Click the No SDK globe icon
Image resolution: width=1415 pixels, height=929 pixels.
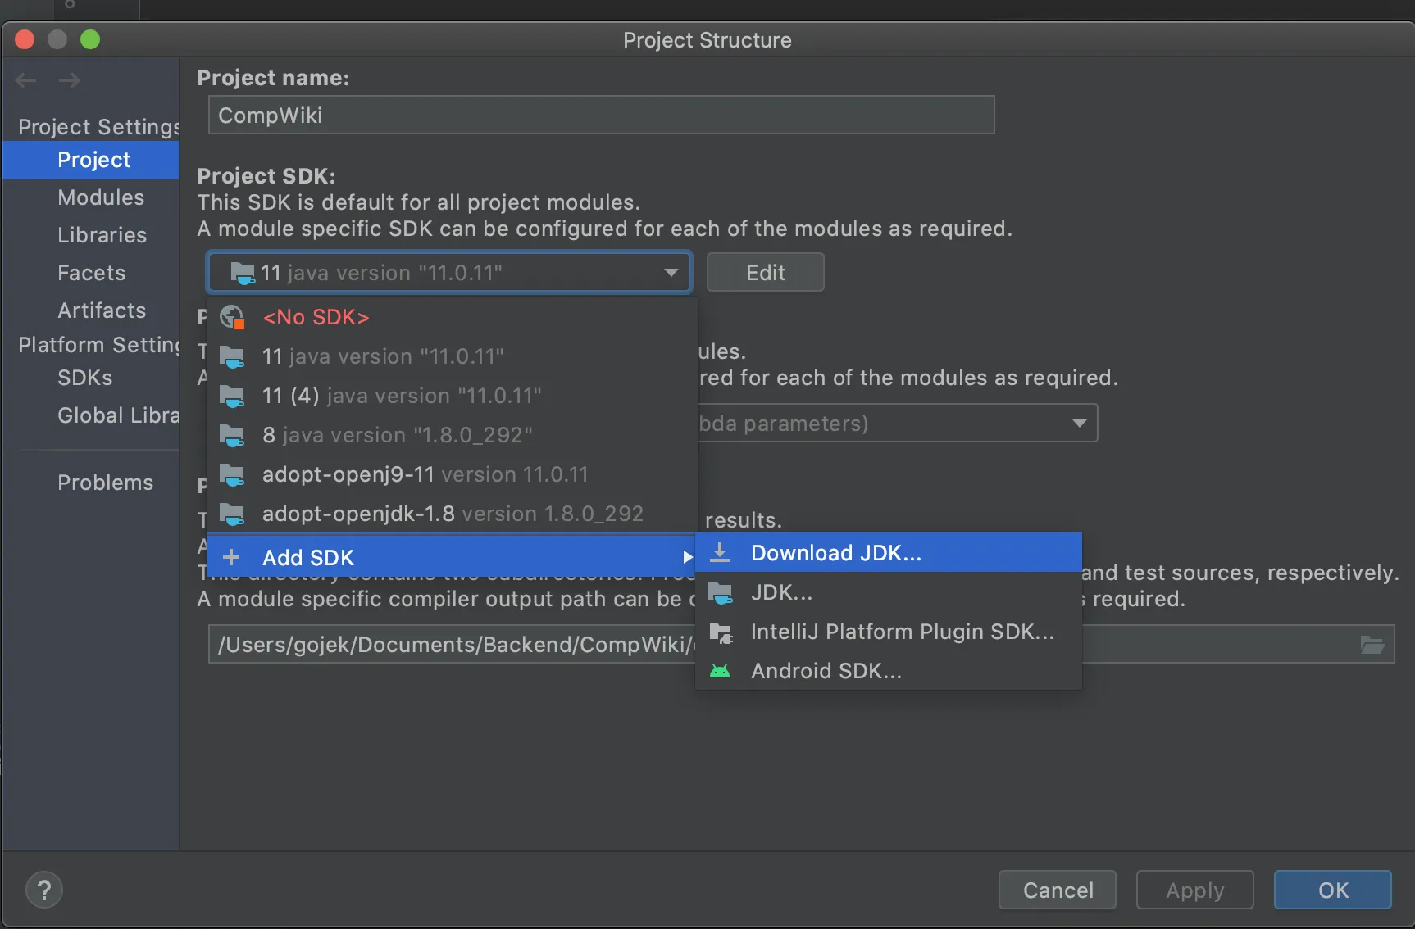tap(233, 317)
